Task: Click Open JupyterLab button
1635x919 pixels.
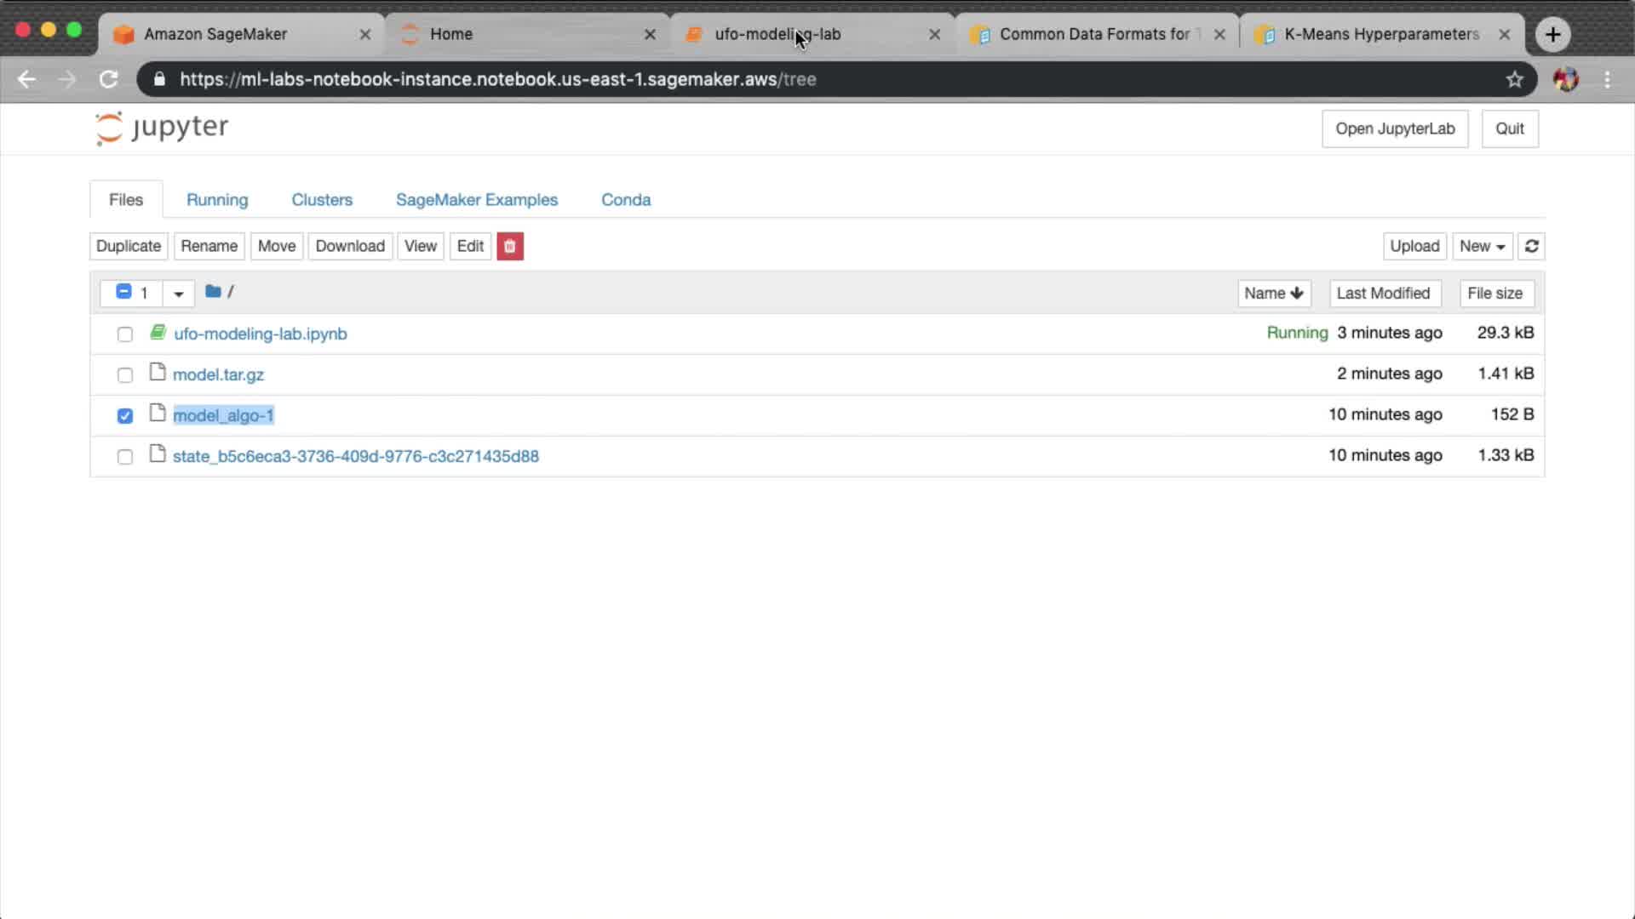Action: [1394, 128]
